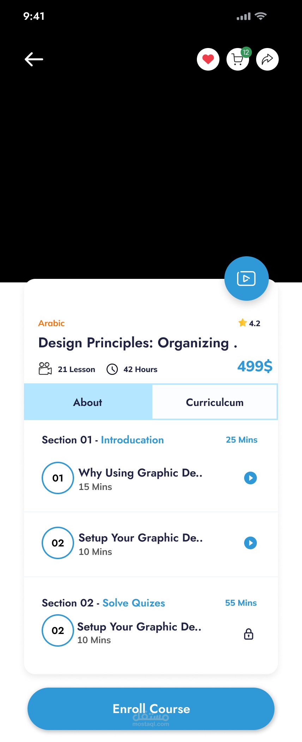
Task: Play the course preview video button
Action: [x=246, y=279]
